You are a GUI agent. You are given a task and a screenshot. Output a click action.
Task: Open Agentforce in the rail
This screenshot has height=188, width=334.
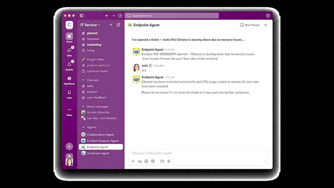(x=69, y=80)
